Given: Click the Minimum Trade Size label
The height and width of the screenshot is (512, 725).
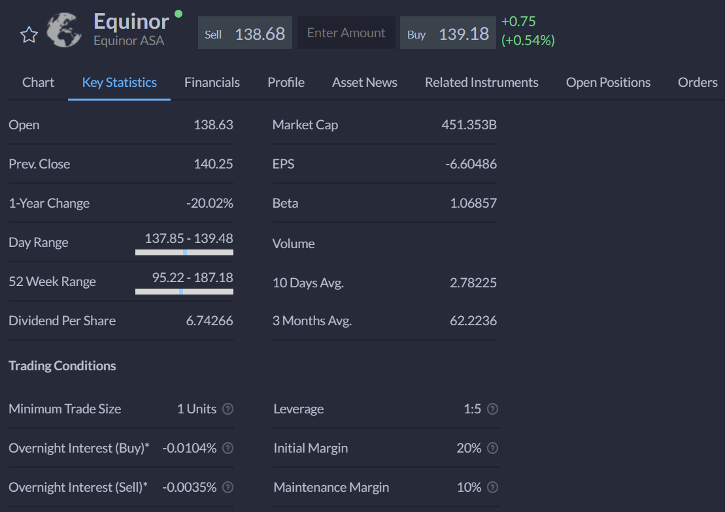Looking at the screenshot, I should (x=65, y=409).
